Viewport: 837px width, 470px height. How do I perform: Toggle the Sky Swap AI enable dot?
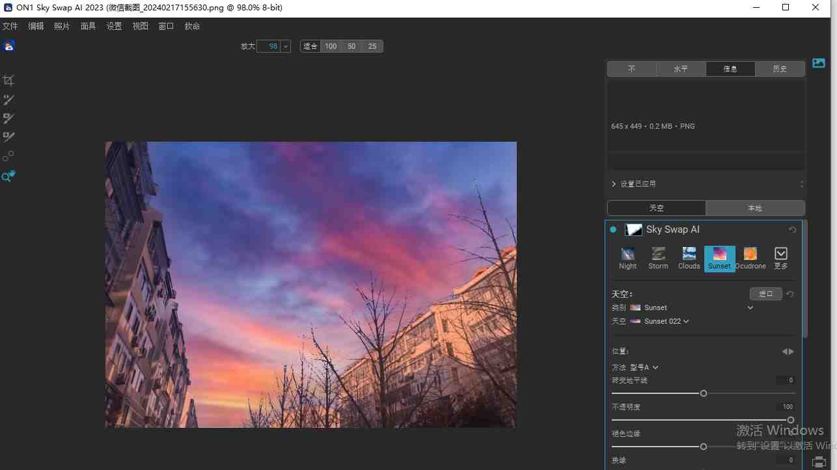click(613, 229)
